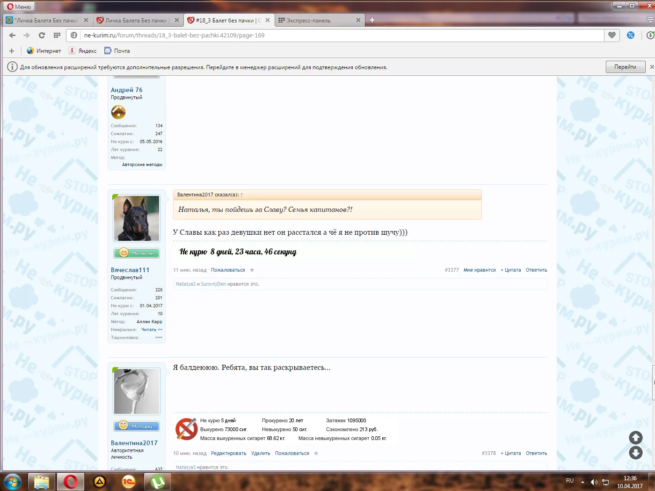Screen dimensions: 655x491
Task: Open Читать link in Вячеслав111 profile
Action: (x=151, y=330)
